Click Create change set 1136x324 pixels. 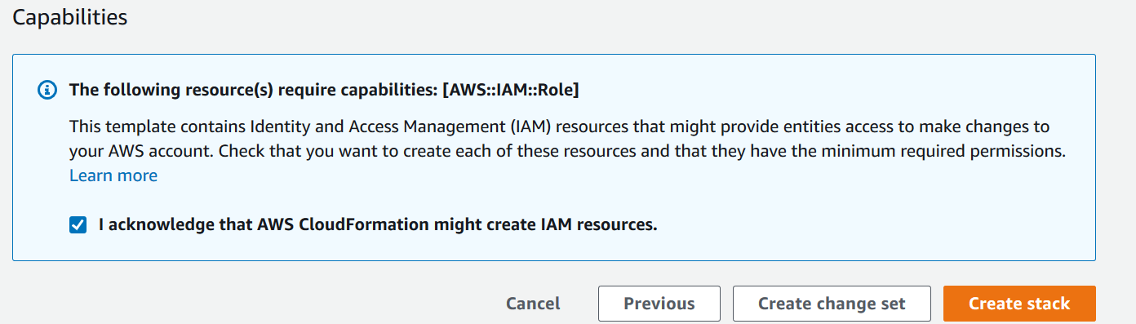pyautogui.click(x=832, y=304)
